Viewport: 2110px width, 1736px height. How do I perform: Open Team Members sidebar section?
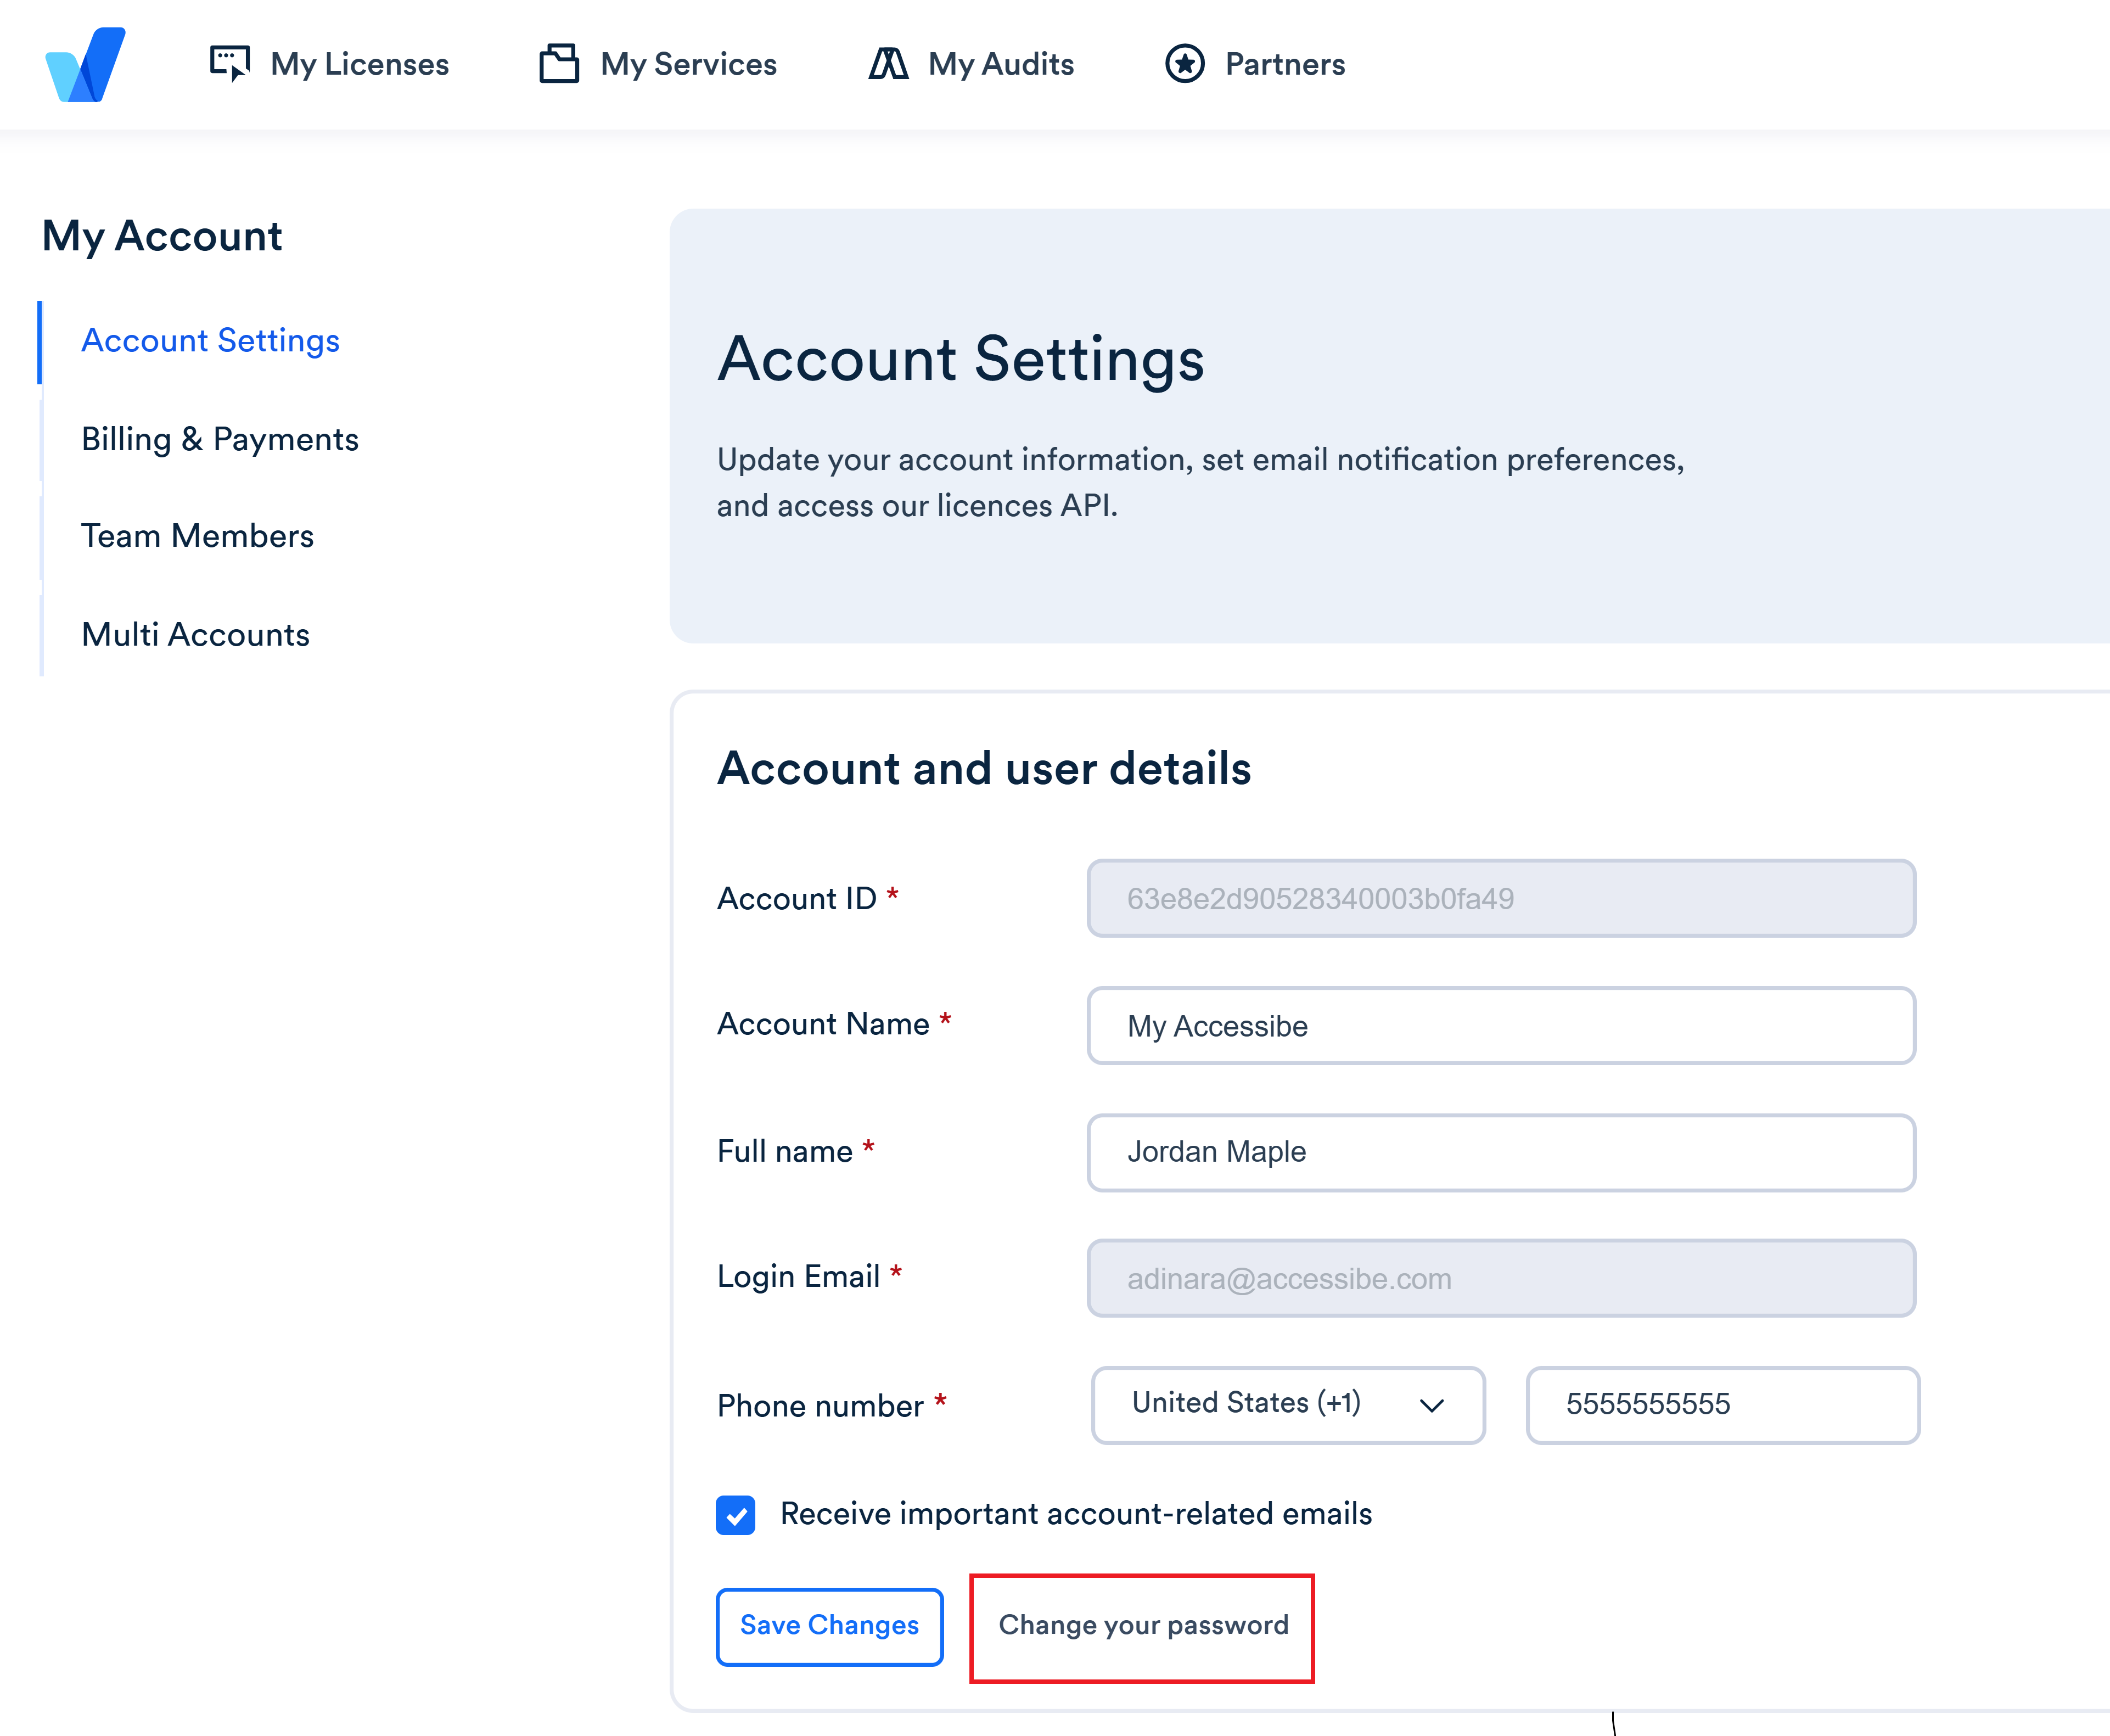point(198,536)
